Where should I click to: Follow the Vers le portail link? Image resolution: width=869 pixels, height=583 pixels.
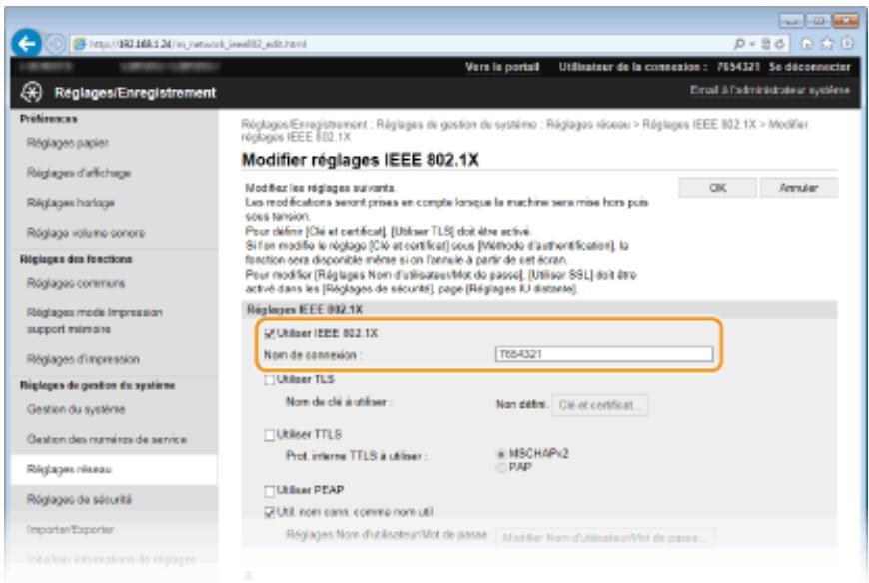502,67
